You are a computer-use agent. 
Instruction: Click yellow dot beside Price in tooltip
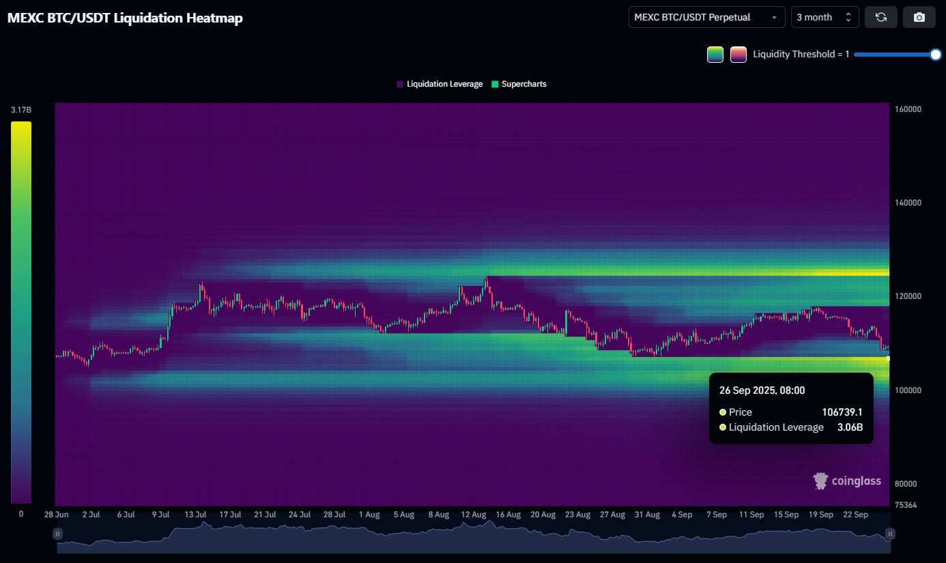[723, 412]
